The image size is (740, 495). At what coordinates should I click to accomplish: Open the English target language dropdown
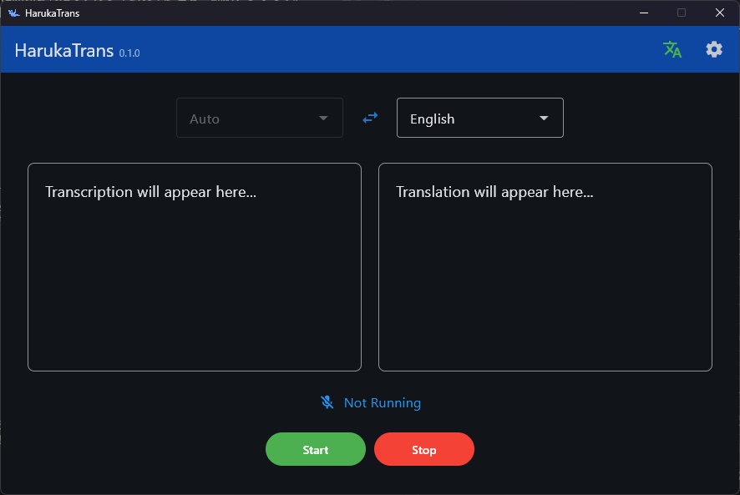click(x=480, y=118)
